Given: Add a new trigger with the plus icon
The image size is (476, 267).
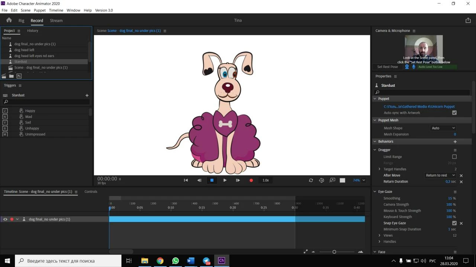Looking at the screenshot, I should click(x=87, y=95).
